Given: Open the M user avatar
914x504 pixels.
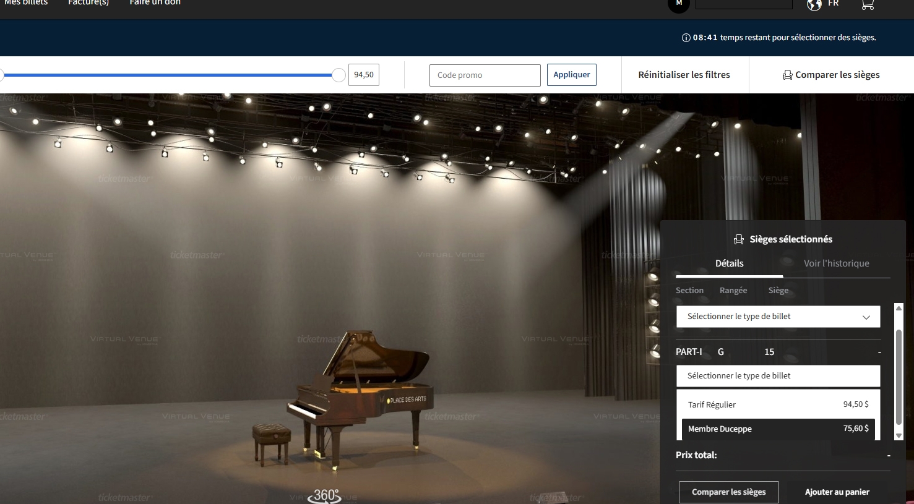Looking at the screenshot, I should pos(679,4).
